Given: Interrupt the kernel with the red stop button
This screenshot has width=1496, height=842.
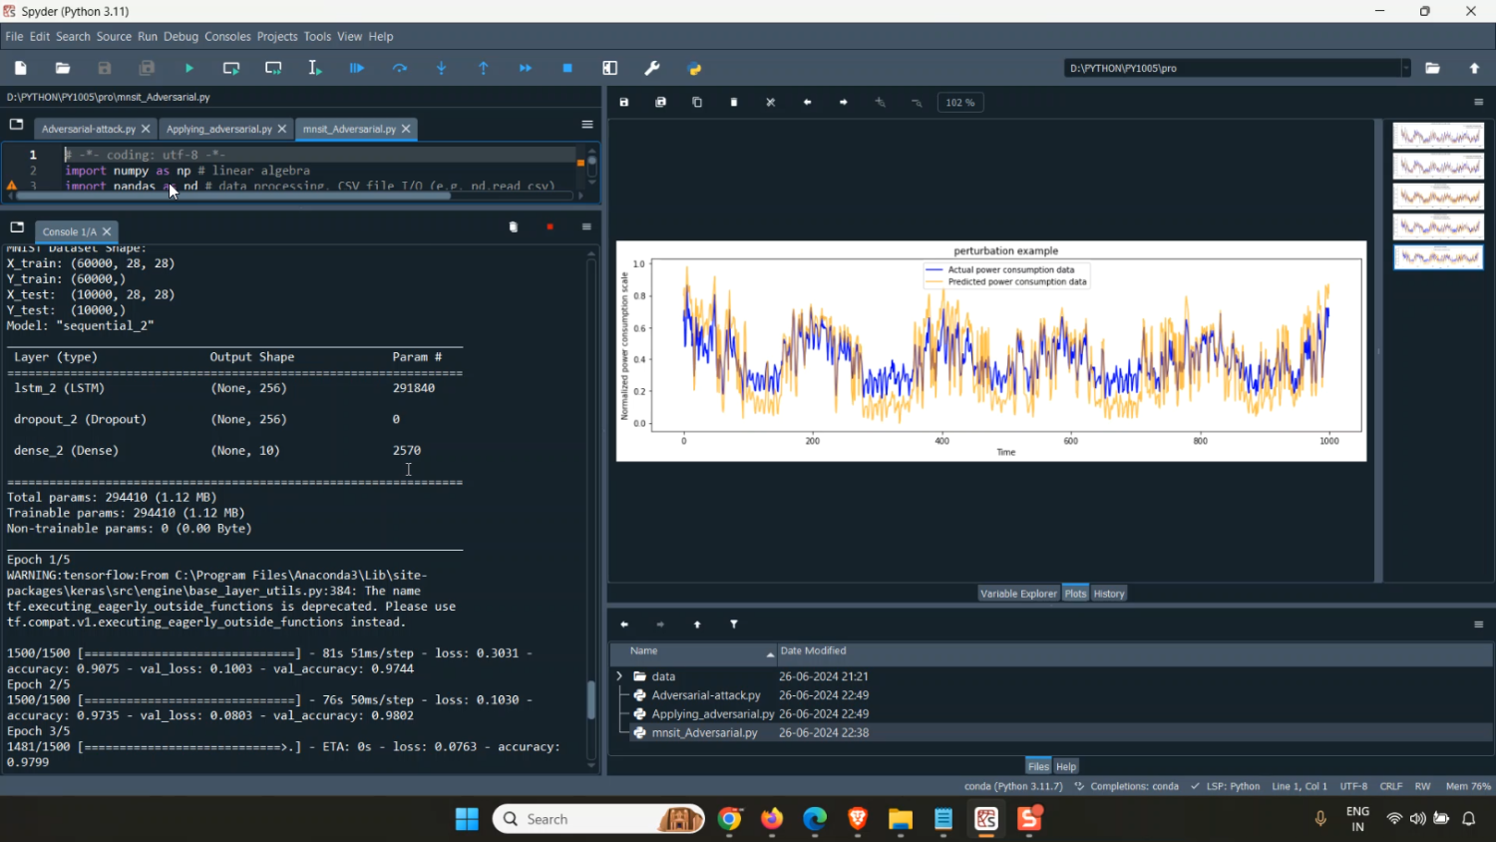Looking at the screenshot, I should pyautogui.click(x=550, y=227).
